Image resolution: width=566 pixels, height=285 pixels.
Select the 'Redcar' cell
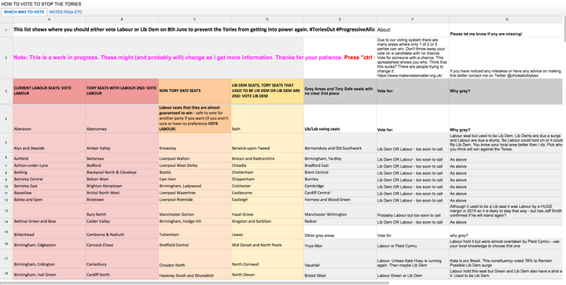(x=340, y=221)
